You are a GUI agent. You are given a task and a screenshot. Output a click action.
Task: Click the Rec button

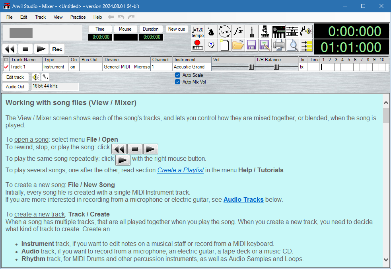[57, 49]
